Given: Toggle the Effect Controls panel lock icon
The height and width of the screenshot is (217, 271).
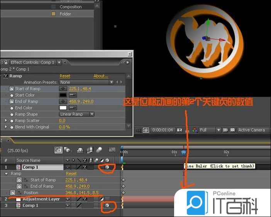Looking at the screenshot, I should (x=6, y=62).
